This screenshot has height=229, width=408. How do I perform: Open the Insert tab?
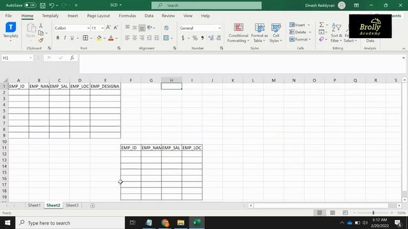73,15
